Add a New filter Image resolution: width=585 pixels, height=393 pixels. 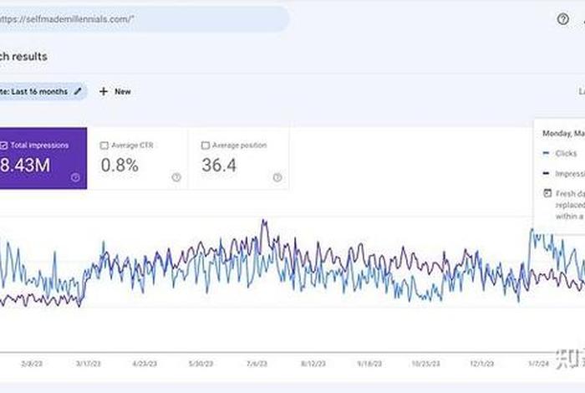click(x=115, y=91)
